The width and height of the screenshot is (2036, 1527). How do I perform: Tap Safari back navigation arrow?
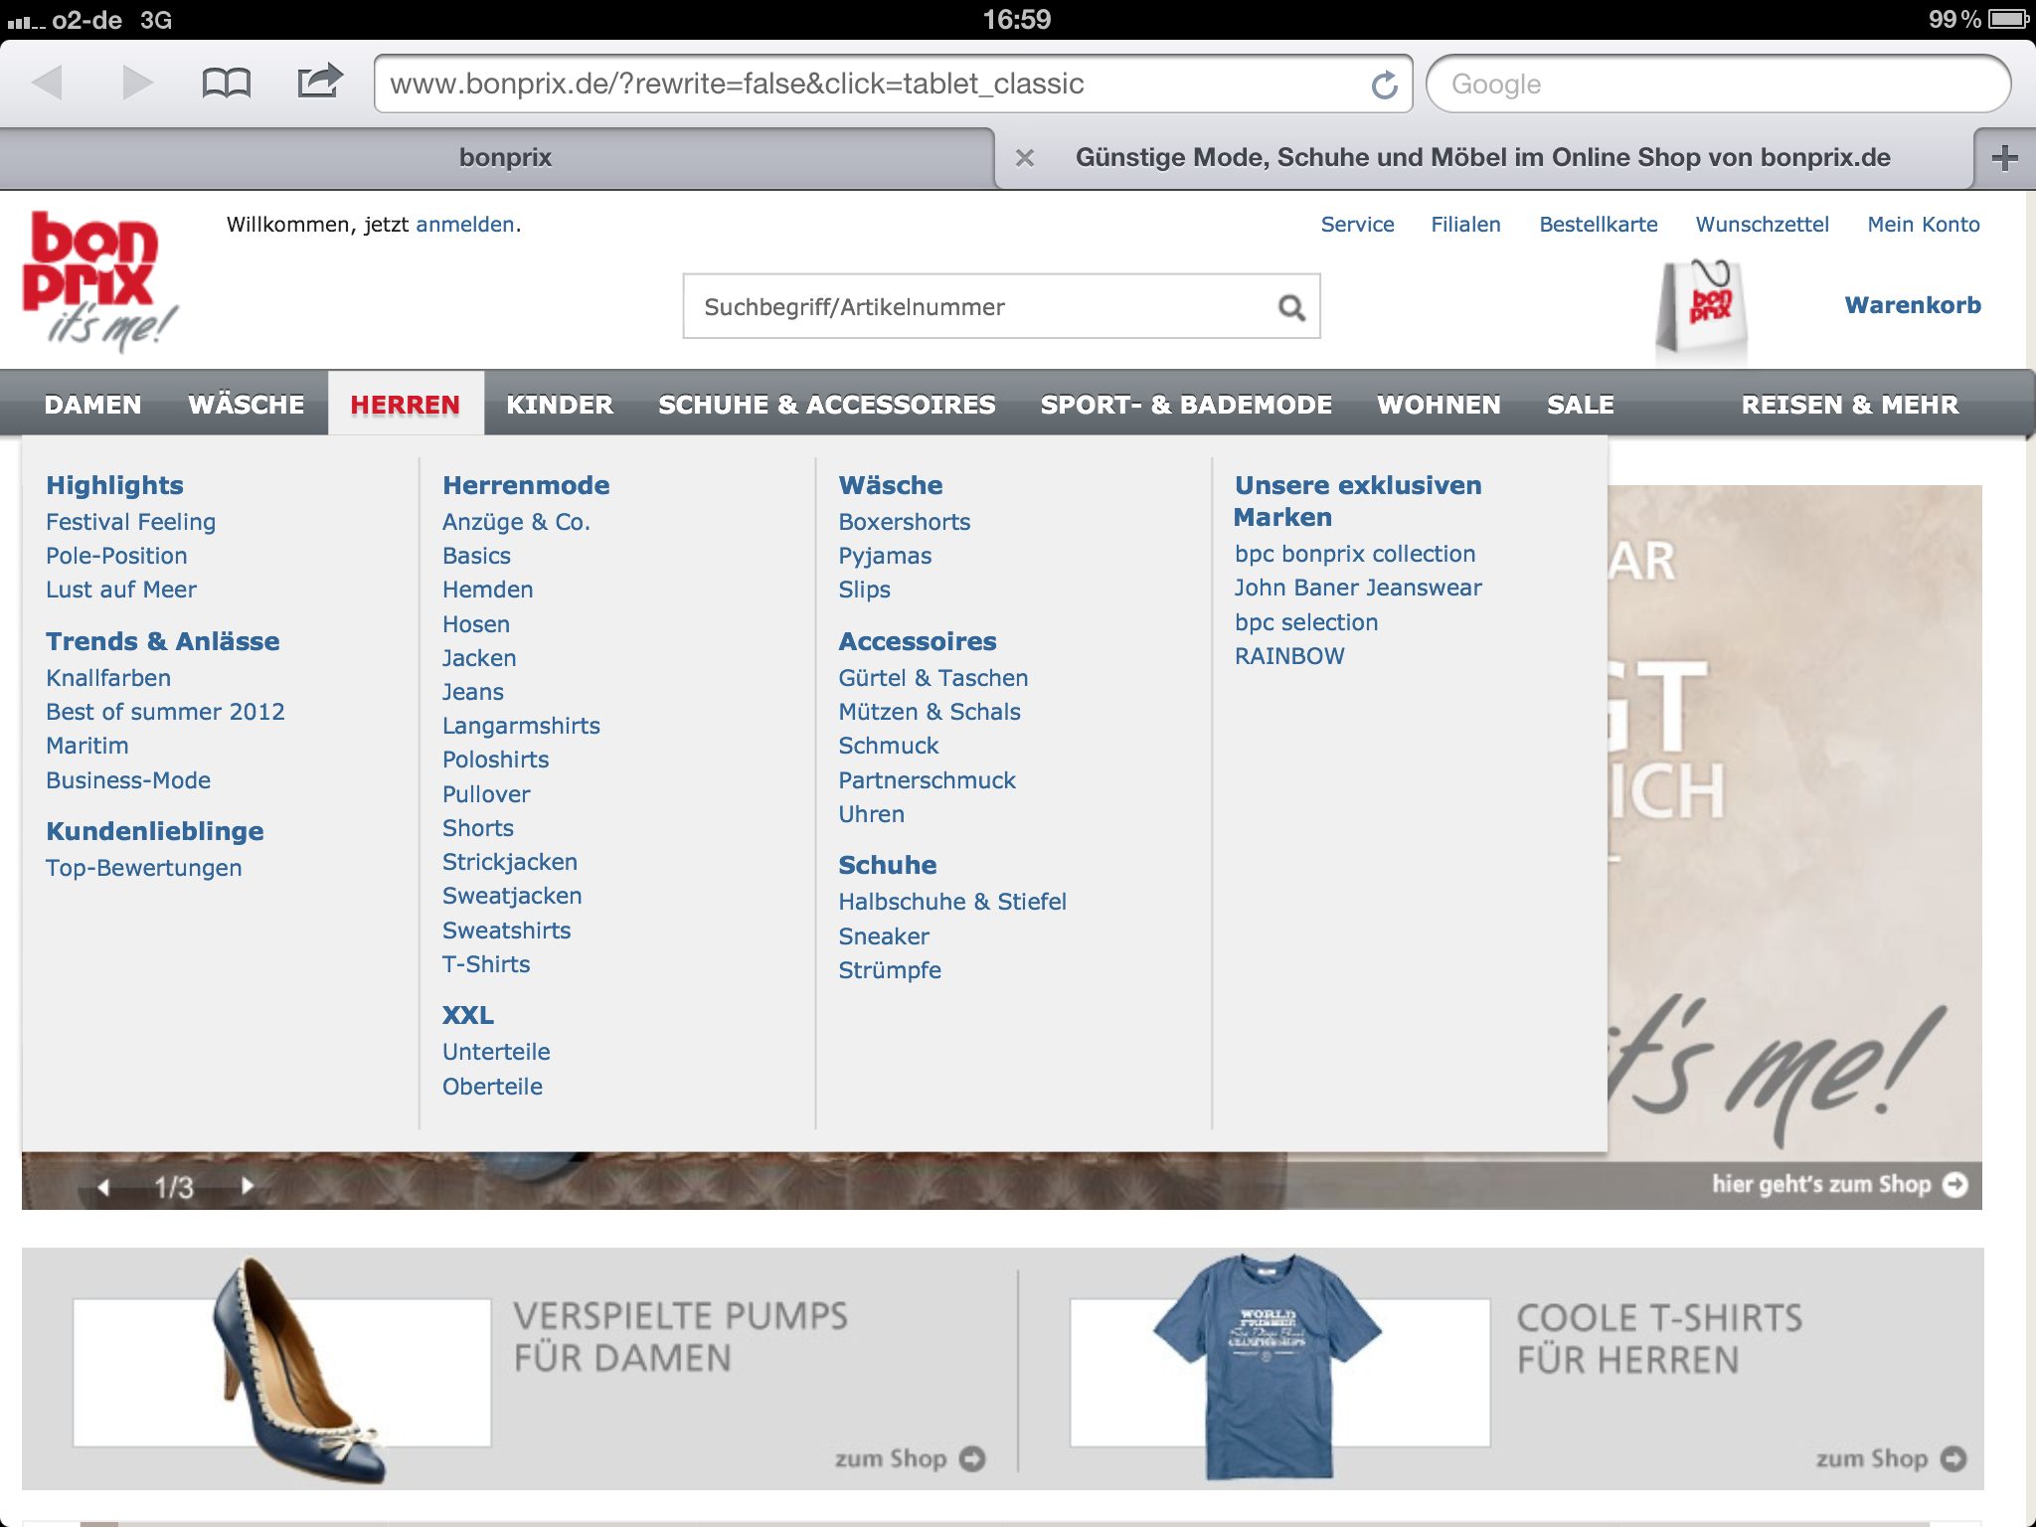[x=47, y=83]
